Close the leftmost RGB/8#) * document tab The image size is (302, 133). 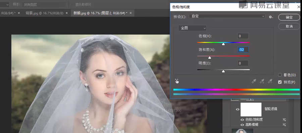(x=19, y=13)
